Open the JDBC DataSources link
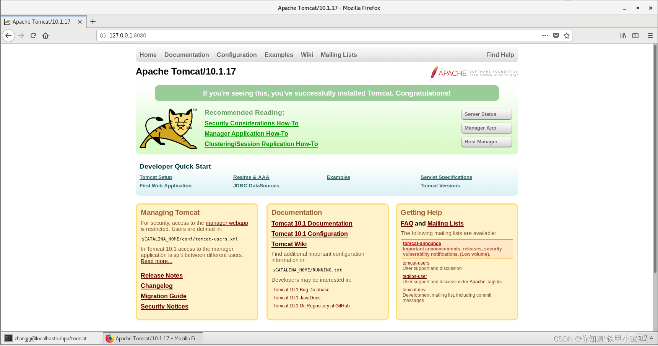The height and width of the screenshot is (346, 658). point(256,185)
